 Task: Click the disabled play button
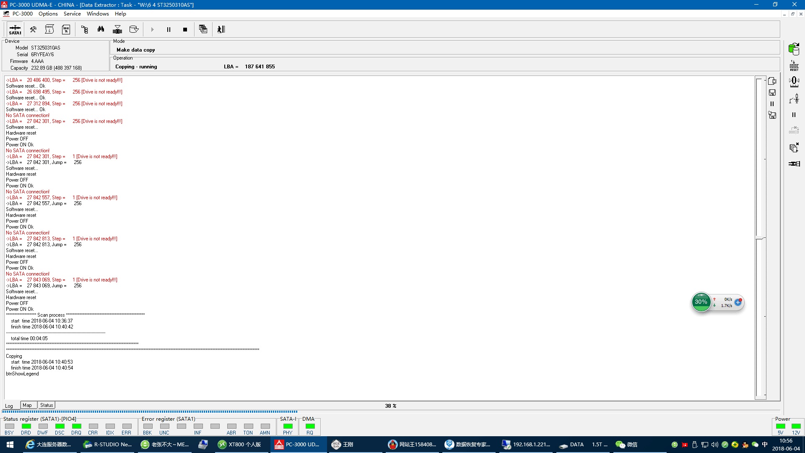pyautogui.click(x=152, y=29)
